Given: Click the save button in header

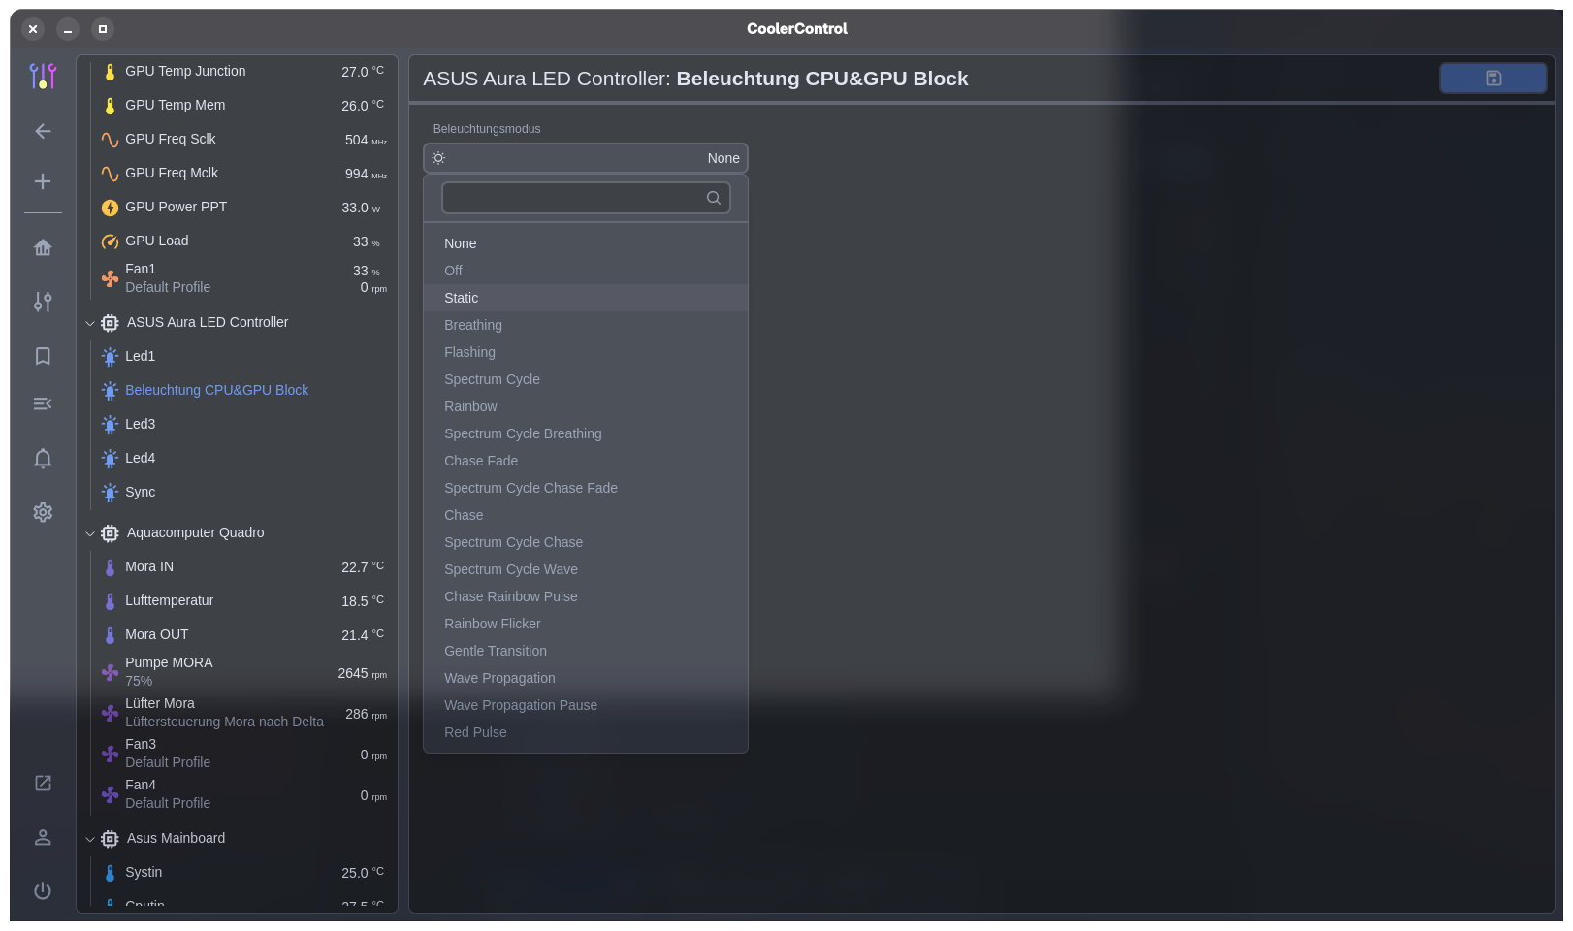Looking at the screenshot, I should [x=1493, y=79].
